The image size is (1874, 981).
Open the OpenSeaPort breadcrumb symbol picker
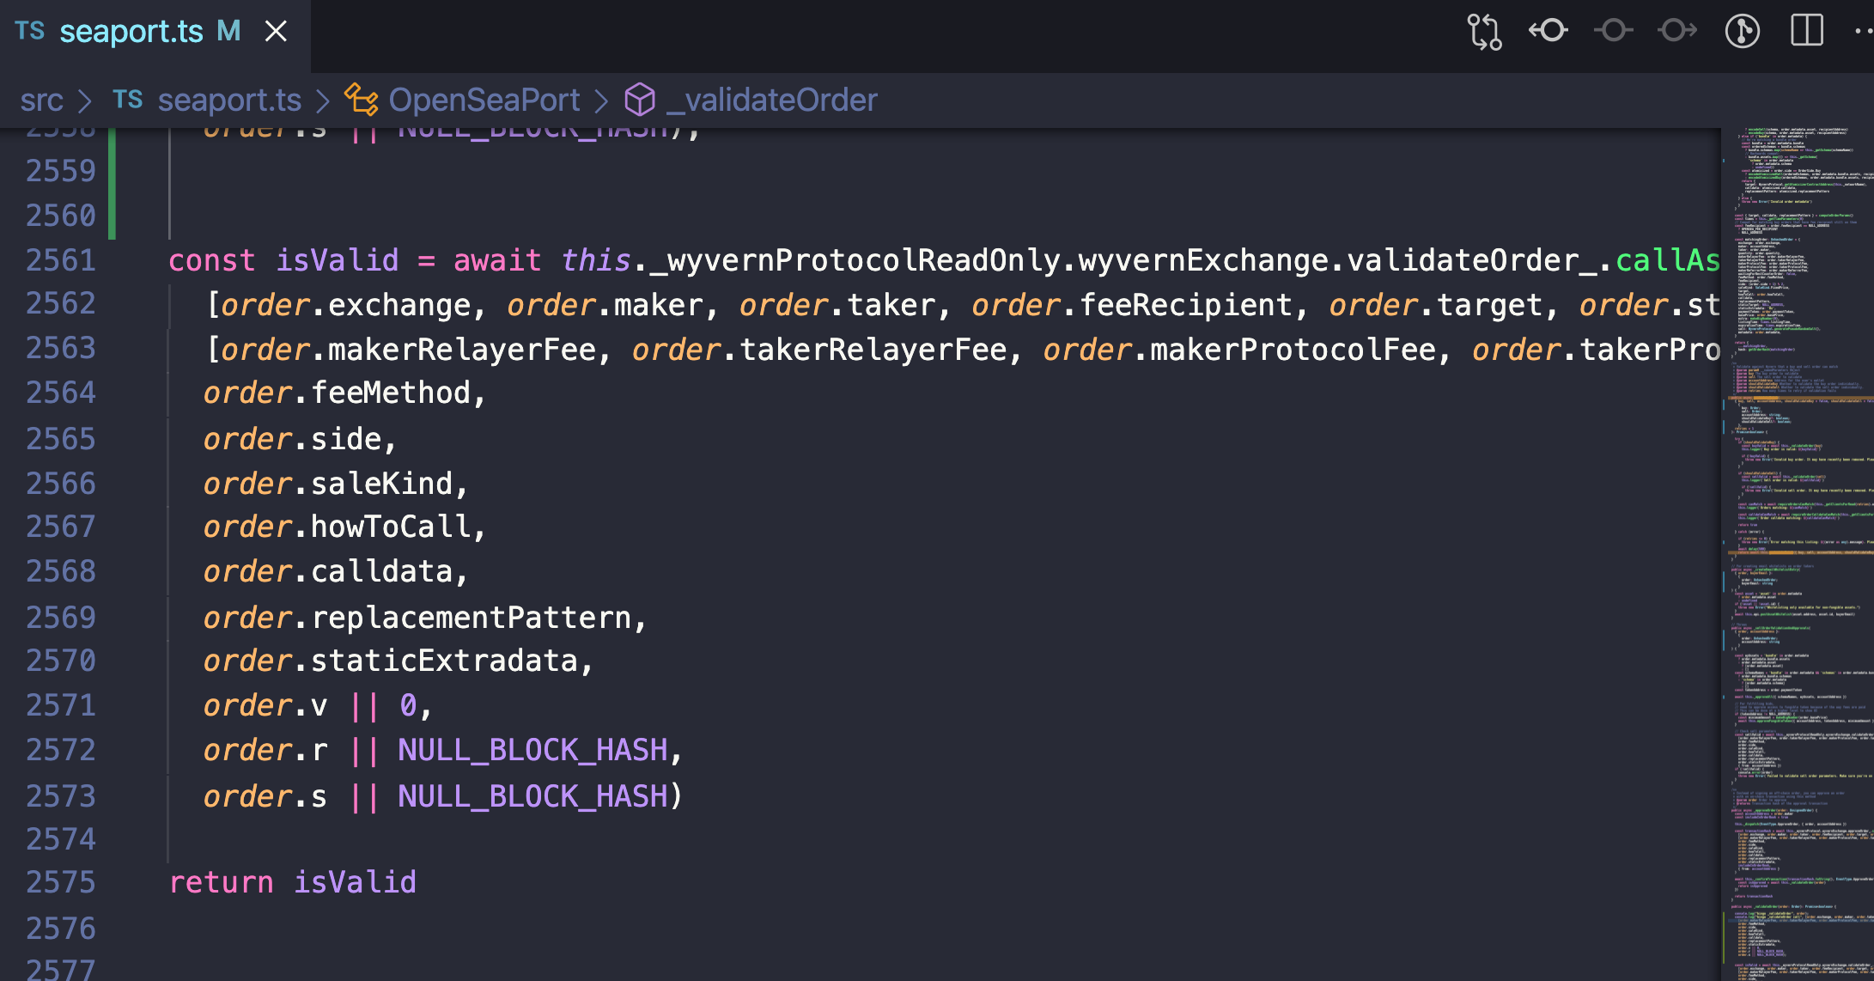click(x=484, y=100)
